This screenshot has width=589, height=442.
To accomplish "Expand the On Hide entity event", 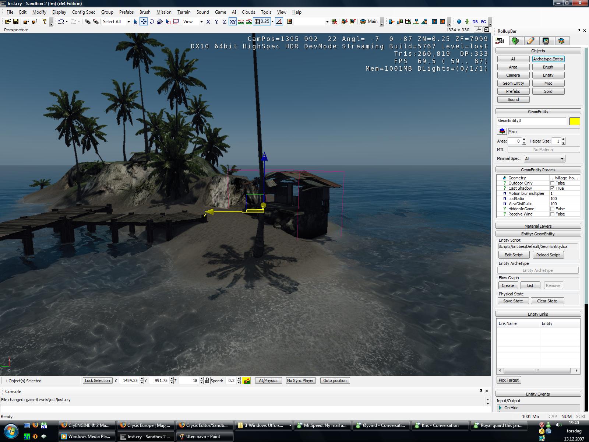I will [x=500, y=408].
